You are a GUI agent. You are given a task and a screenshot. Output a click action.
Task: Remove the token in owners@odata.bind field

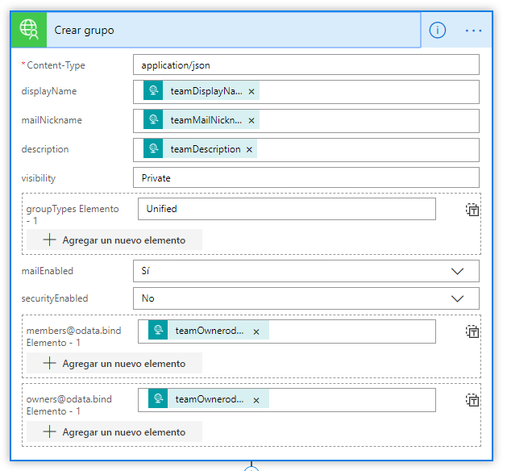(256, 400)
